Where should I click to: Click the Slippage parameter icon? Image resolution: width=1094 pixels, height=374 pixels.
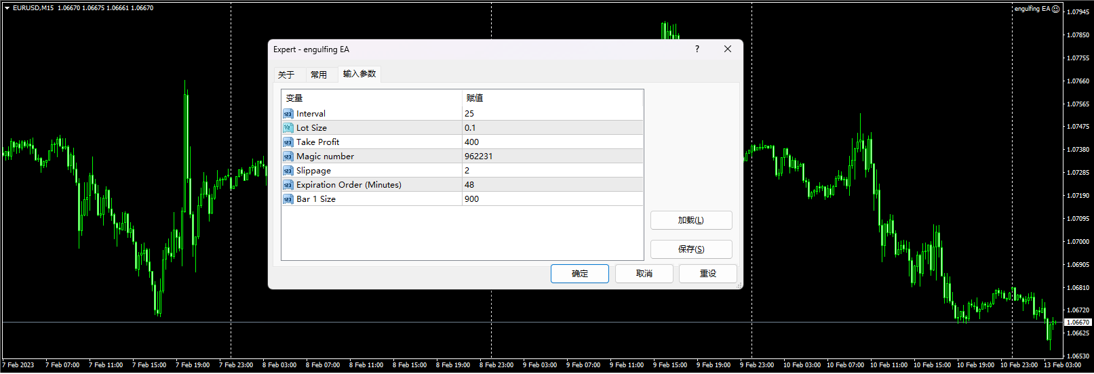[x=288, y=171]
